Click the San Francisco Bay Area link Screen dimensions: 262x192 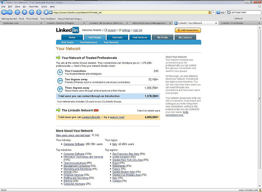pos(126,154)
